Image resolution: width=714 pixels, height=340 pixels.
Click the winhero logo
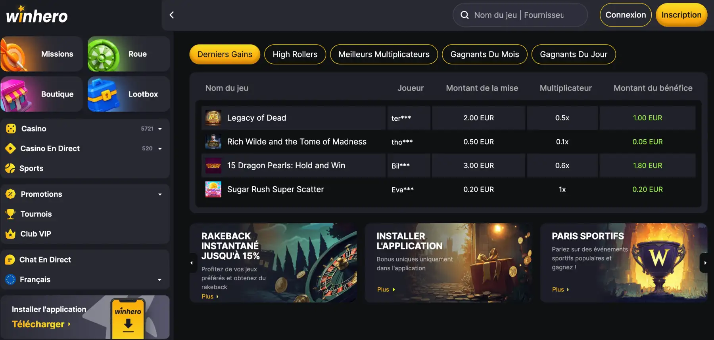pos(37,15)
